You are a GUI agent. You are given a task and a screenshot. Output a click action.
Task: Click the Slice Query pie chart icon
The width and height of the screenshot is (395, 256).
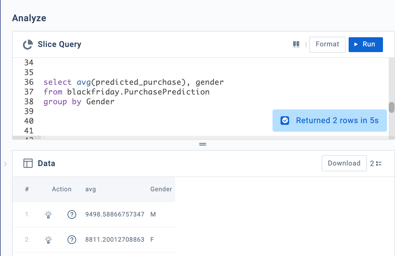pyautogui.click(x=28, y=44)
